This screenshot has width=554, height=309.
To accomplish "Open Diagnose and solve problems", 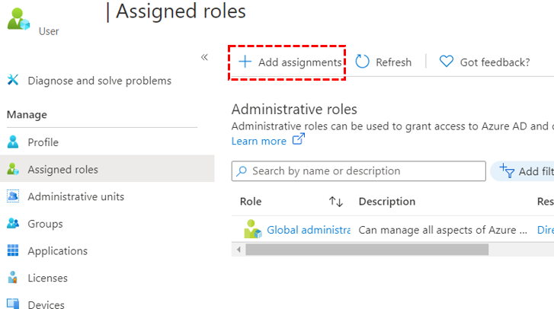I will [99, 81].
